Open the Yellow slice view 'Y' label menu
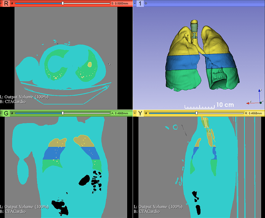 140,113
